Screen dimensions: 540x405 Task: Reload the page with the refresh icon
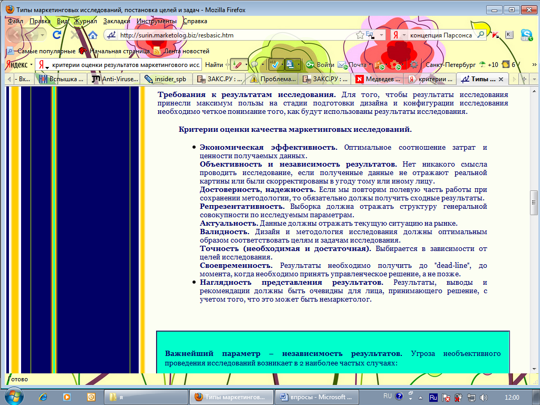(57, 35)
